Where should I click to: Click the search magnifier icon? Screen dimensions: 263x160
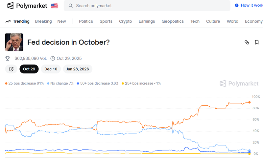70,6
